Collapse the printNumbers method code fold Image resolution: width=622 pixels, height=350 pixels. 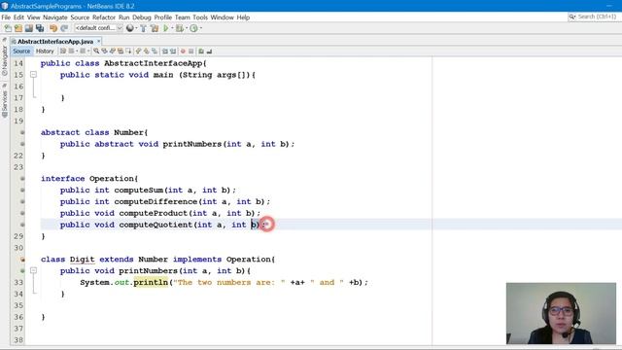tap(33, 270)
